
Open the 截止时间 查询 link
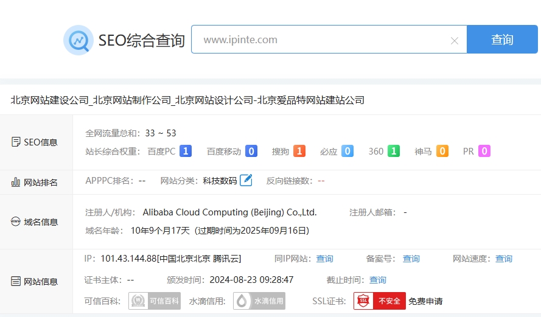(377, 280)
